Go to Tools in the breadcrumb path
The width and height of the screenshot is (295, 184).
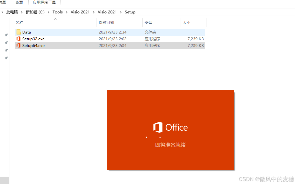(58, 12)
